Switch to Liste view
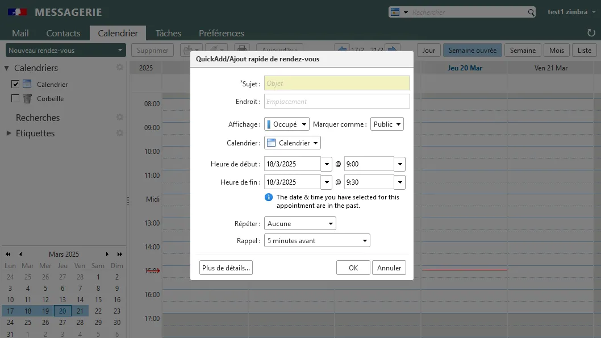This screenshot has width=601, height=338. pos(584,50)
